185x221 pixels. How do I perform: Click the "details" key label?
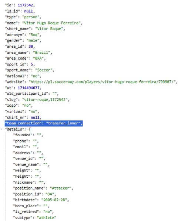pyautogui.click(x=14, y=130)
